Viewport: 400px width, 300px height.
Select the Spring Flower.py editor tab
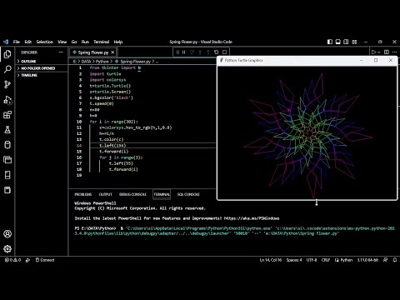point(93,52)
